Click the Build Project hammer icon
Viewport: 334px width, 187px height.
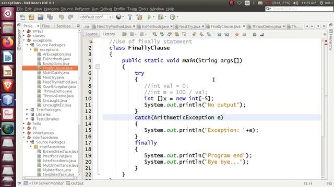point(130,17)
